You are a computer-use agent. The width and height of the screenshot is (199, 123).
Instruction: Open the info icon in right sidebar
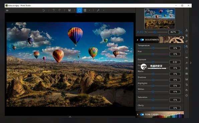pyautogui.click(x=187, y=95)
